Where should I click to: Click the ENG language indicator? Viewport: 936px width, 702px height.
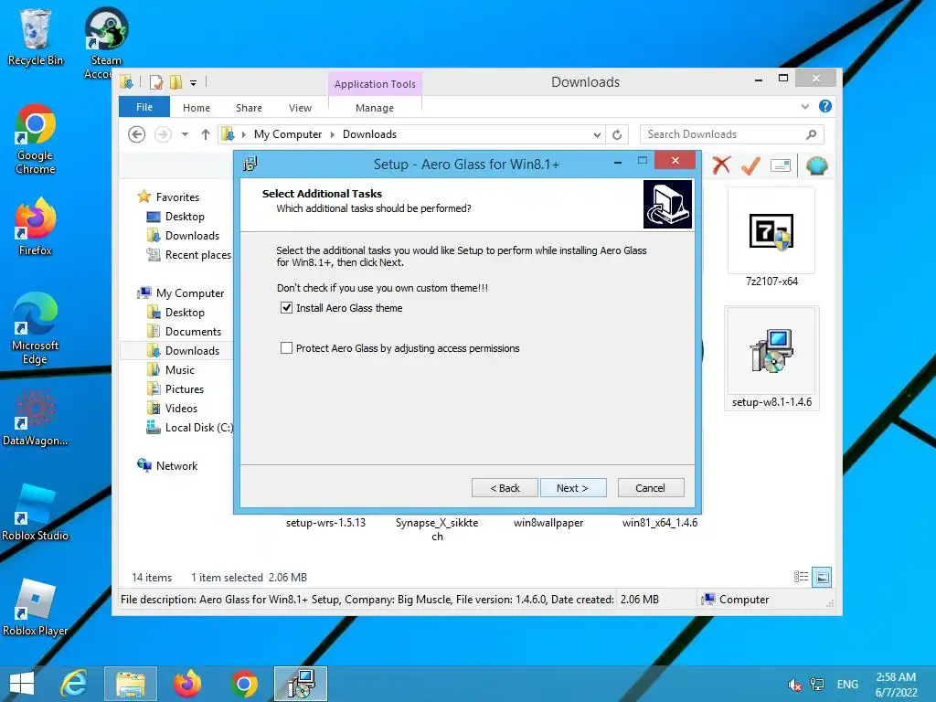point(847,685)
